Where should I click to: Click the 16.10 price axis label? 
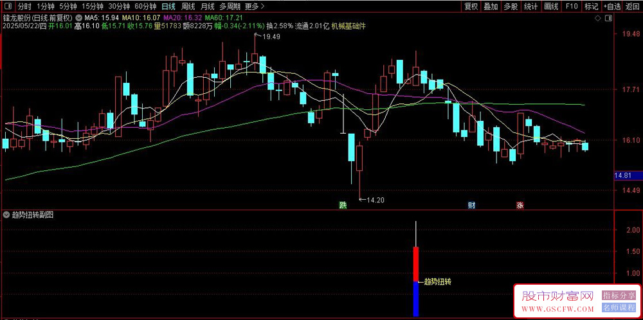click(632, 140)
